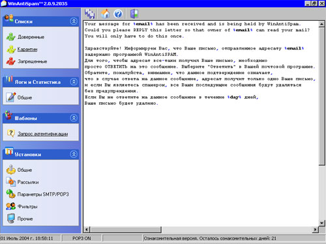Image resolution: width=326 pixels, height=244 pixels.
Task: Click the trial days remaining status text
Action: [x=210, y=238]
